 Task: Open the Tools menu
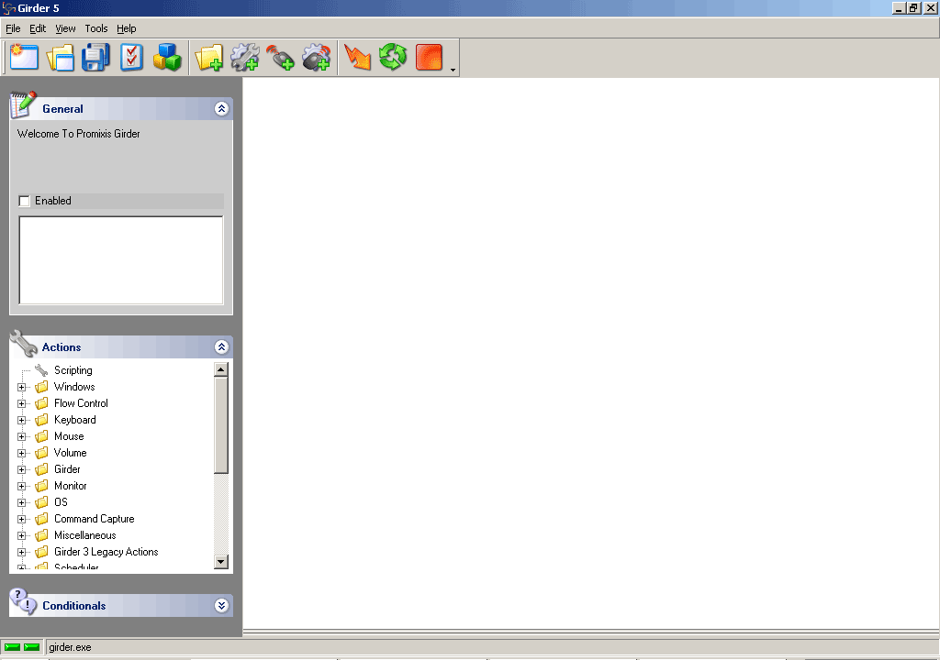point(96,28)
